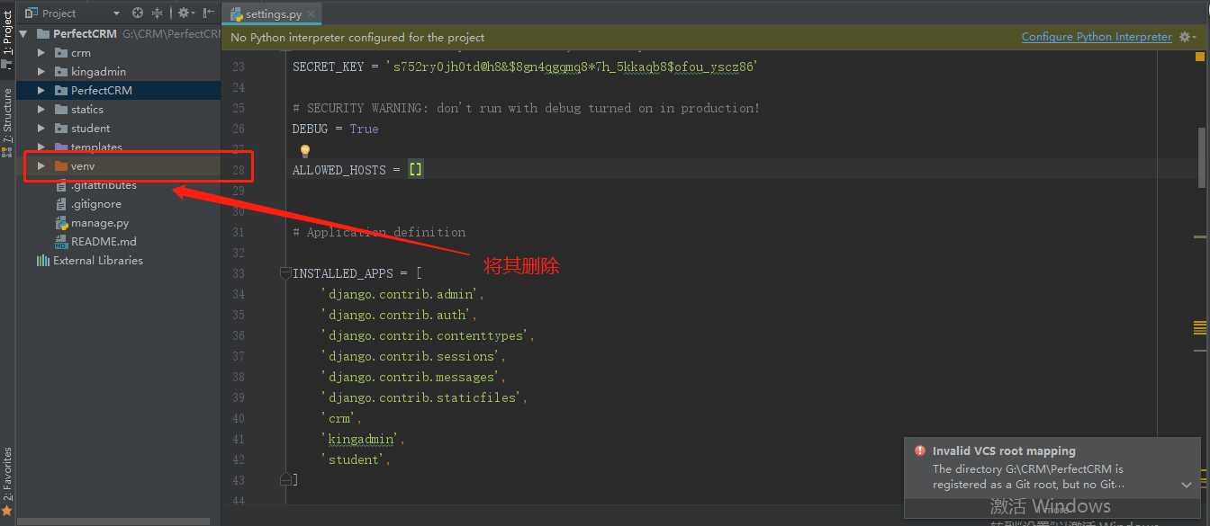Expand the statics folder arrow
Viewport: 1210px width, 526px height.
tap(41, 110)
